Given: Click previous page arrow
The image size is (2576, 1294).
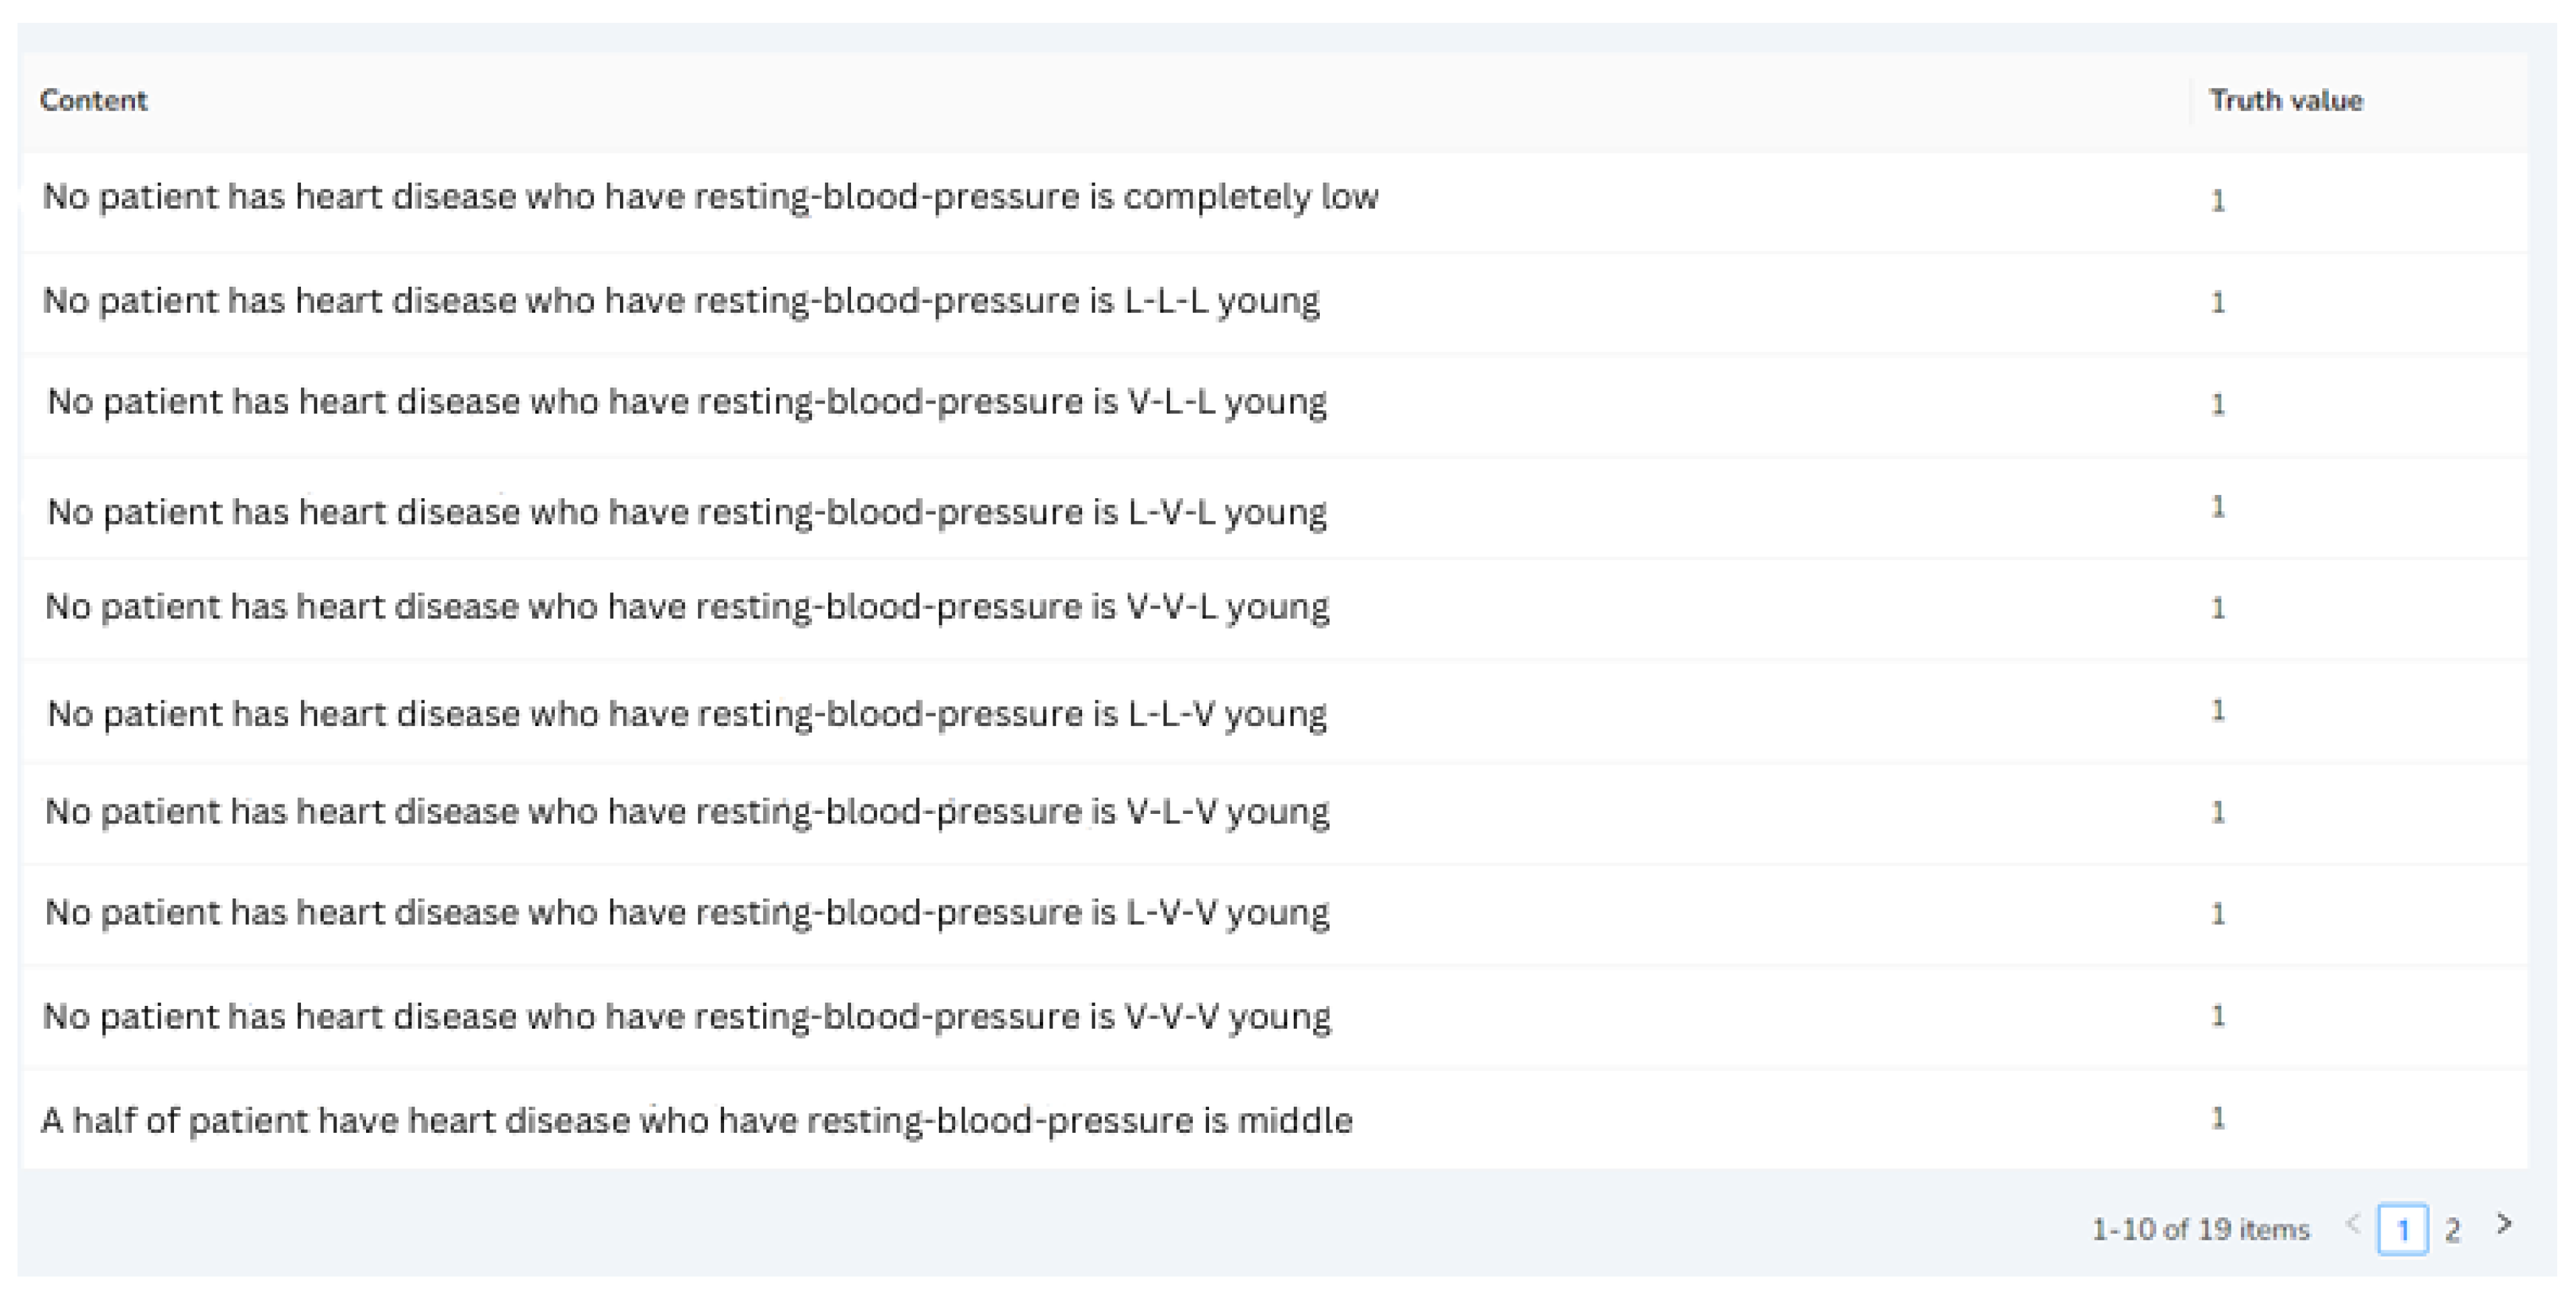Looking at the screenshot, I should 2353,1225.
